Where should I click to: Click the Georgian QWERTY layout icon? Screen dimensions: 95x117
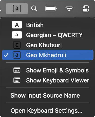tap(17, 35)
